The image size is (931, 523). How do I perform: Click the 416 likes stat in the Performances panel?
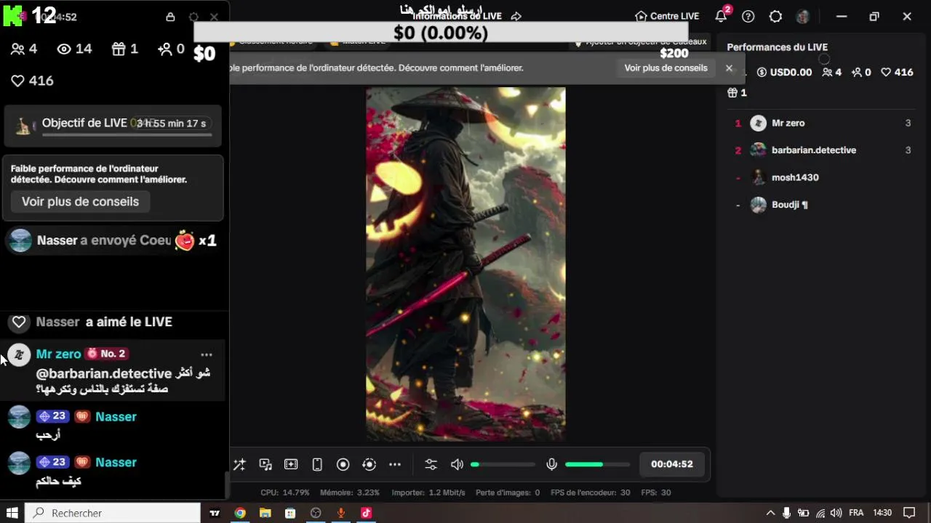(897, 72)
